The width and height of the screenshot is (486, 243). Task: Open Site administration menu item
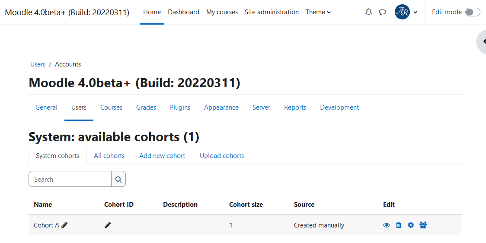tap(272, 12)
